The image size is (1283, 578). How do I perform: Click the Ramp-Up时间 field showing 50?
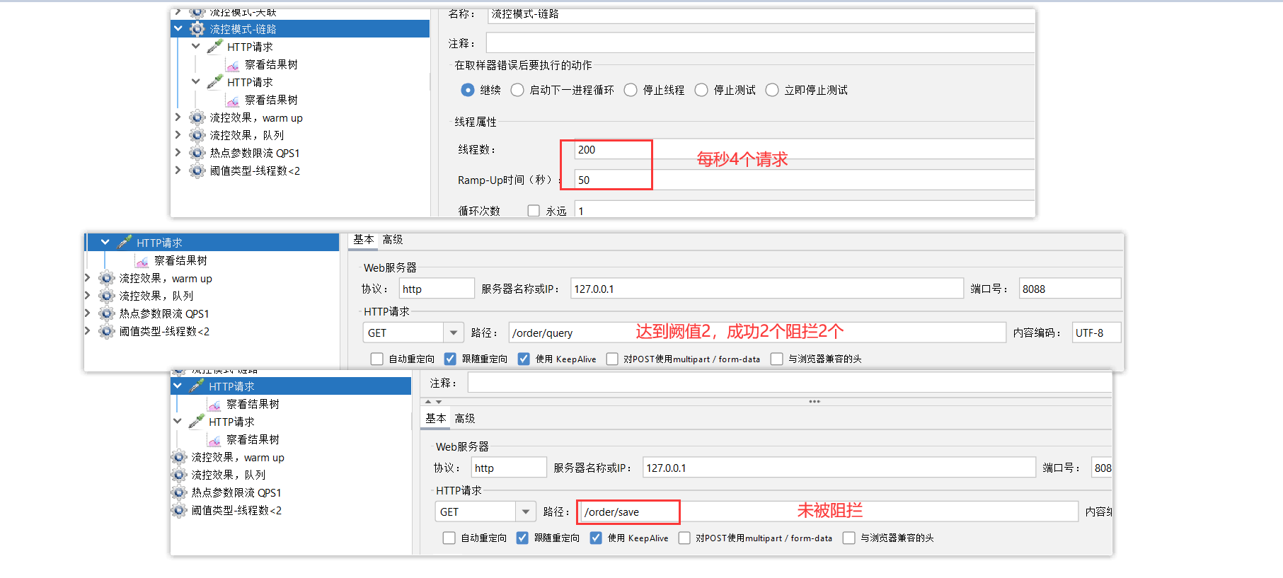(x=805, y=180)
